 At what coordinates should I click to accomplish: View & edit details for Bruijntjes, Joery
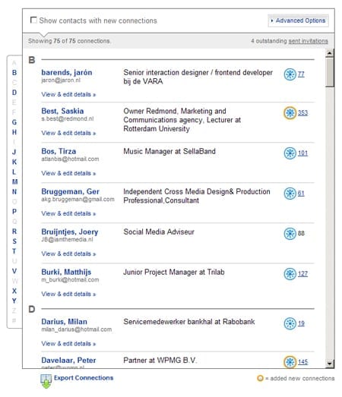68,254
